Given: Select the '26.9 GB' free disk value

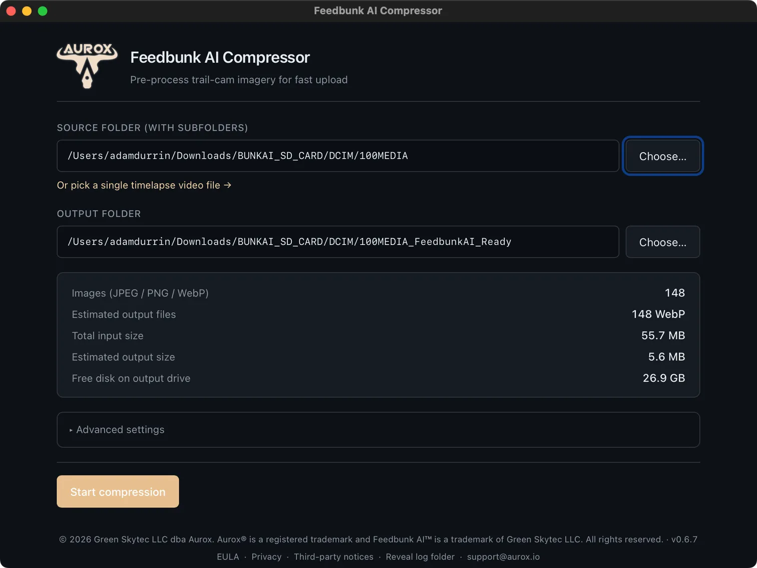Looking at the screenshot, I should pos(664,378).
